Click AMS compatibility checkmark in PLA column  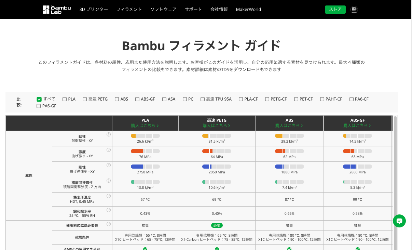click(x=145, y=249)
